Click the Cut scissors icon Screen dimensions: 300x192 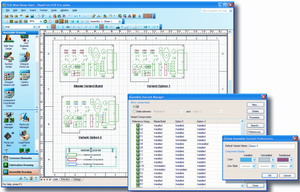[50, 16]
